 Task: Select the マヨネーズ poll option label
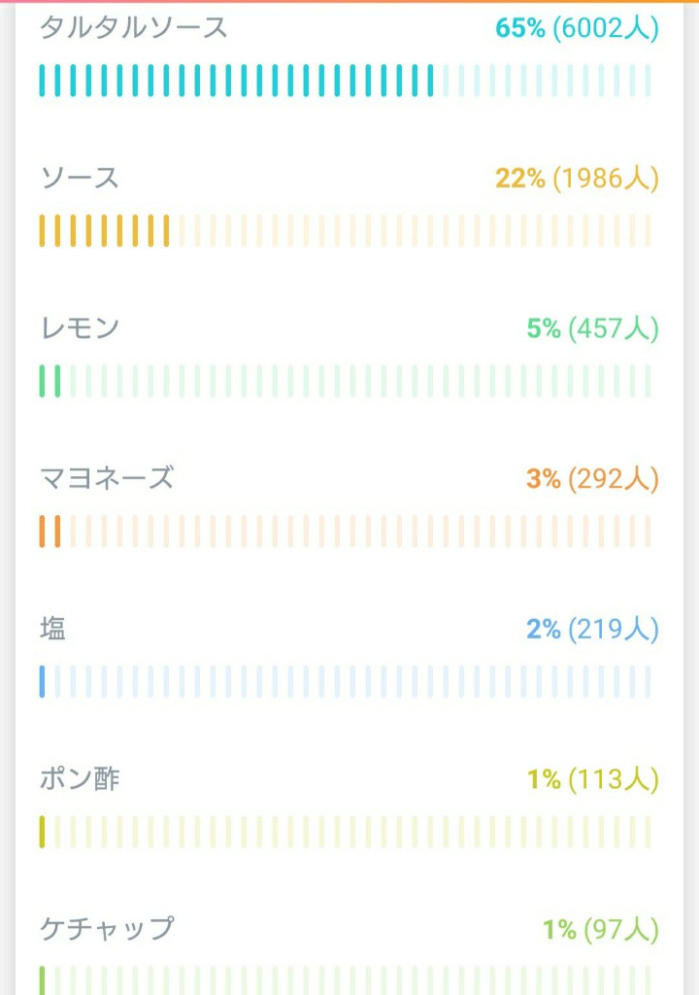[107, 478]
